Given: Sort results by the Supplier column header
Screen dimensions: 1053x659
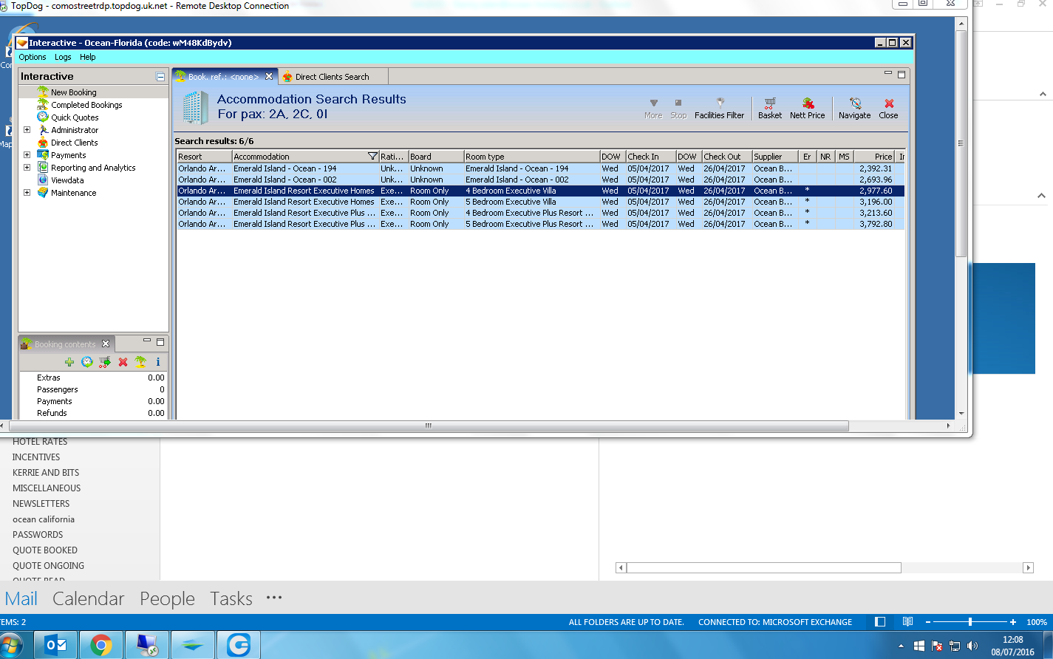Looking at the screenshot, I should click(774, 157).
